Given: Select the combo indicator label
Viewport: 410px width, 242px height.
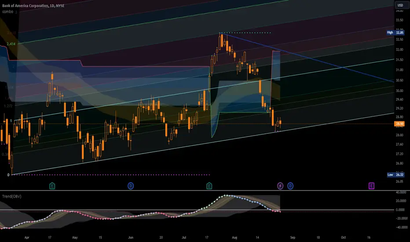Looking at the screenshot, I should coord(7,11).
